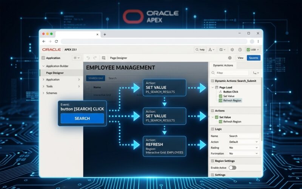Expand the Application node in sidebar
The width and height of the screenshot is (302, 189).
43,79
